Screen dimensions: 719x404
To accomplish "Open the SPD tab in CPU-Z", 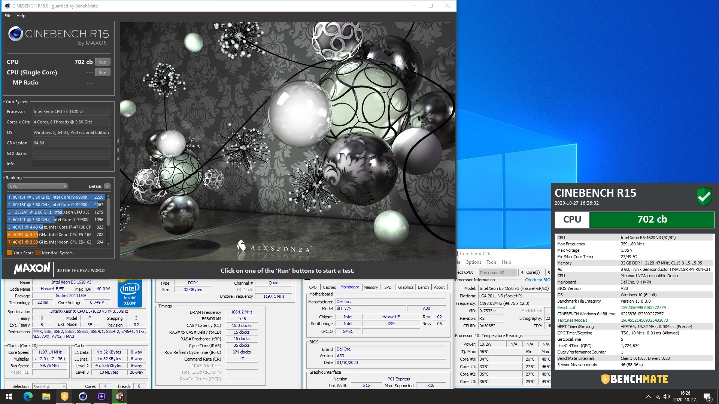I will (388, 287).
